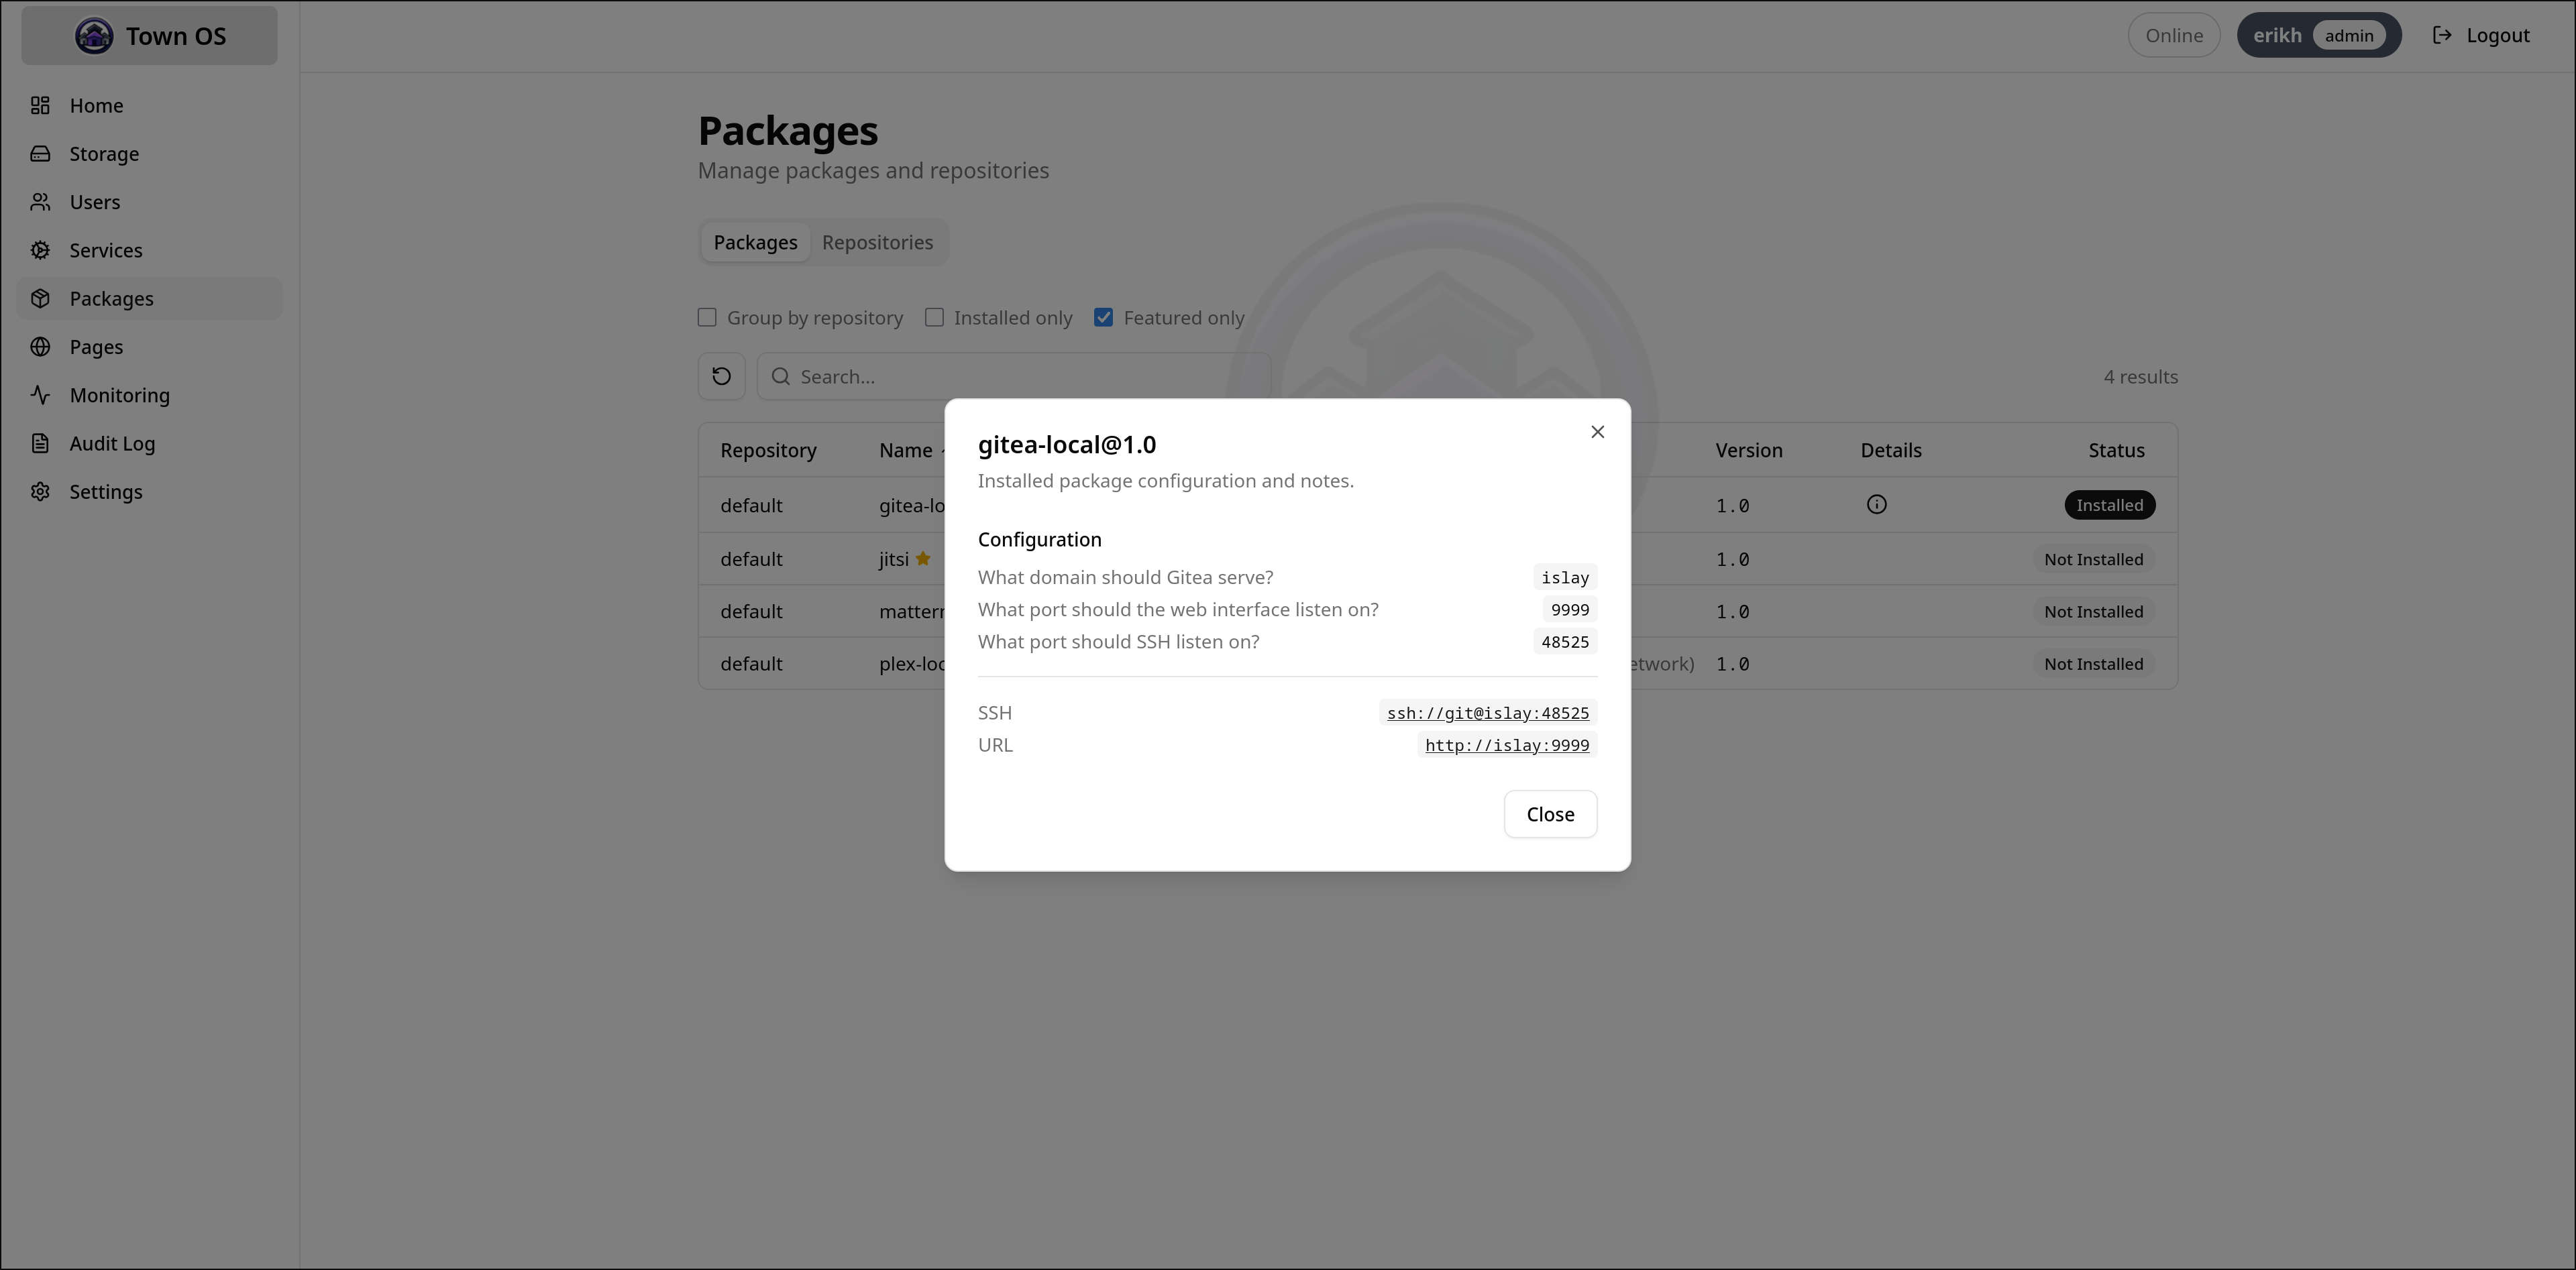Image resolution: width=2576 pixels, height=1270 pixels.
Task: Click the Monitoring pulse icon
Action: [x=40, y=395]
